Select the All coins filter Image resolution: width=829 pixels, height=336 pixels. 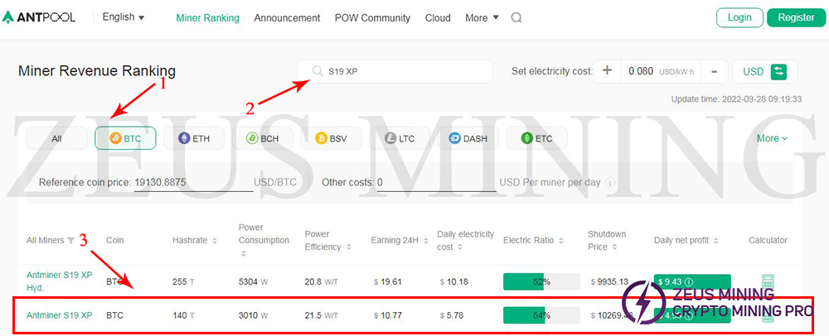coord(56,138)
